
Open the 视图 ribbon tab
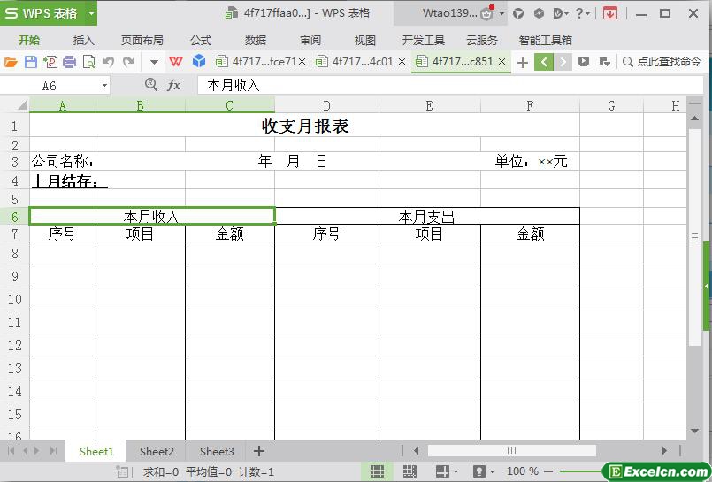tap(364, 41)
